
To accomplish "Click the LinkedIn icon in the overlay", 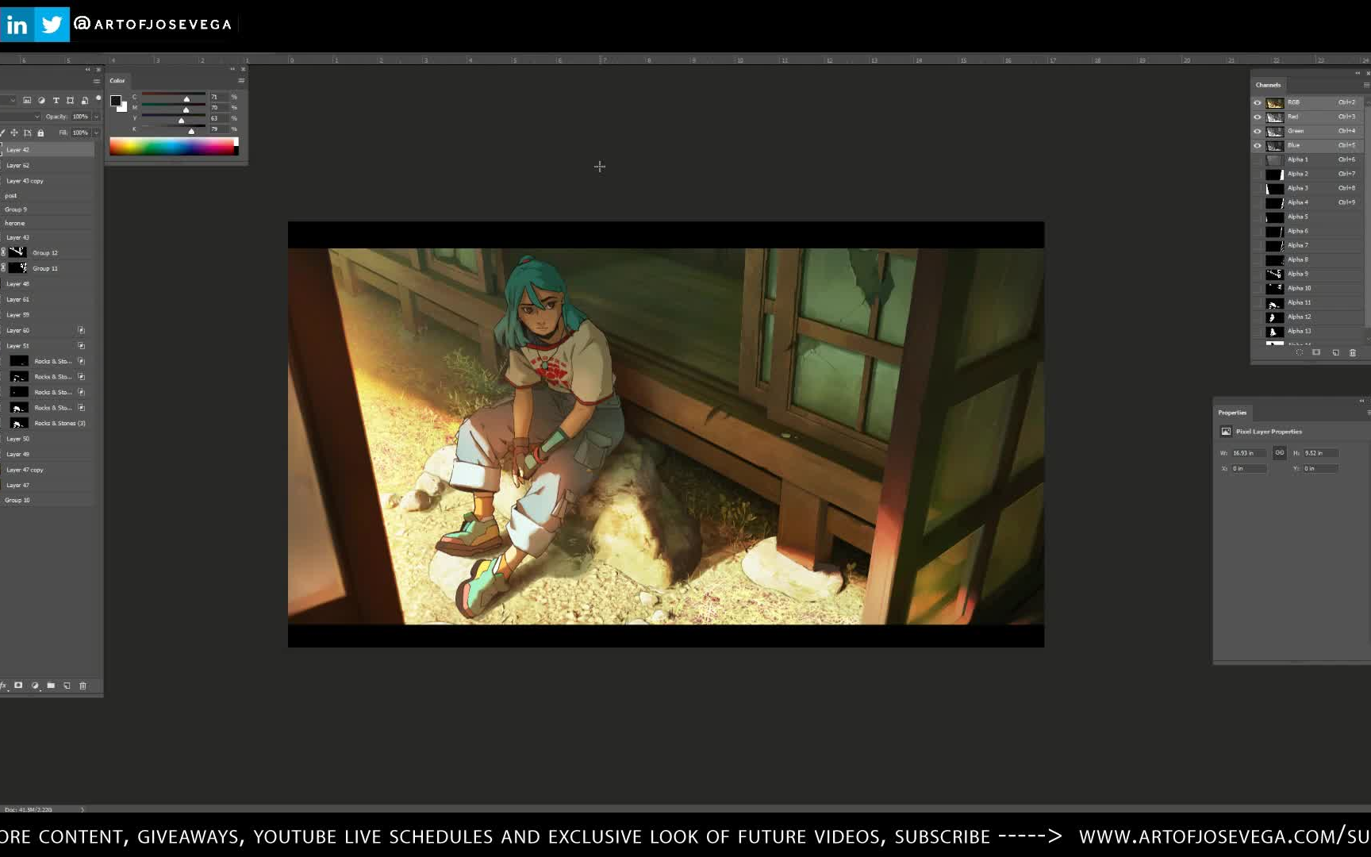I will 17,25.
